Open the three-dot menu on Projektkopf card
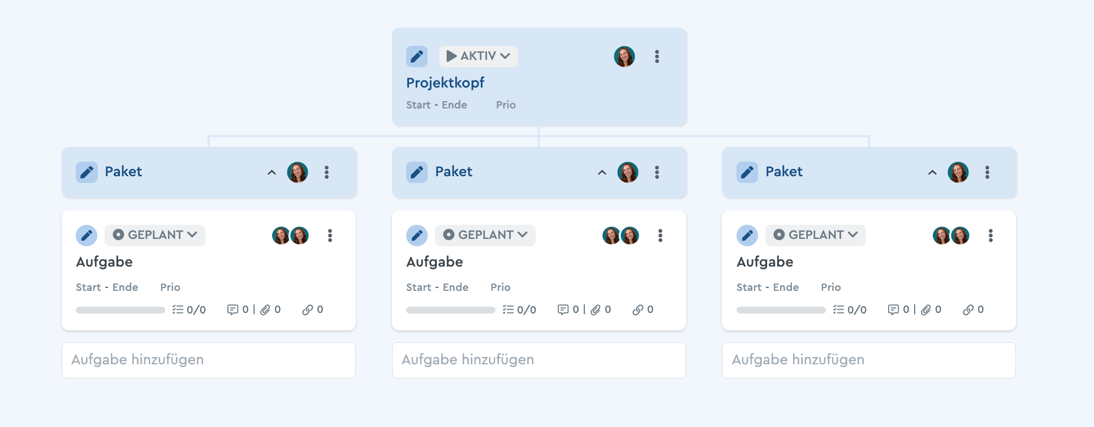 [x=657, y=56]
